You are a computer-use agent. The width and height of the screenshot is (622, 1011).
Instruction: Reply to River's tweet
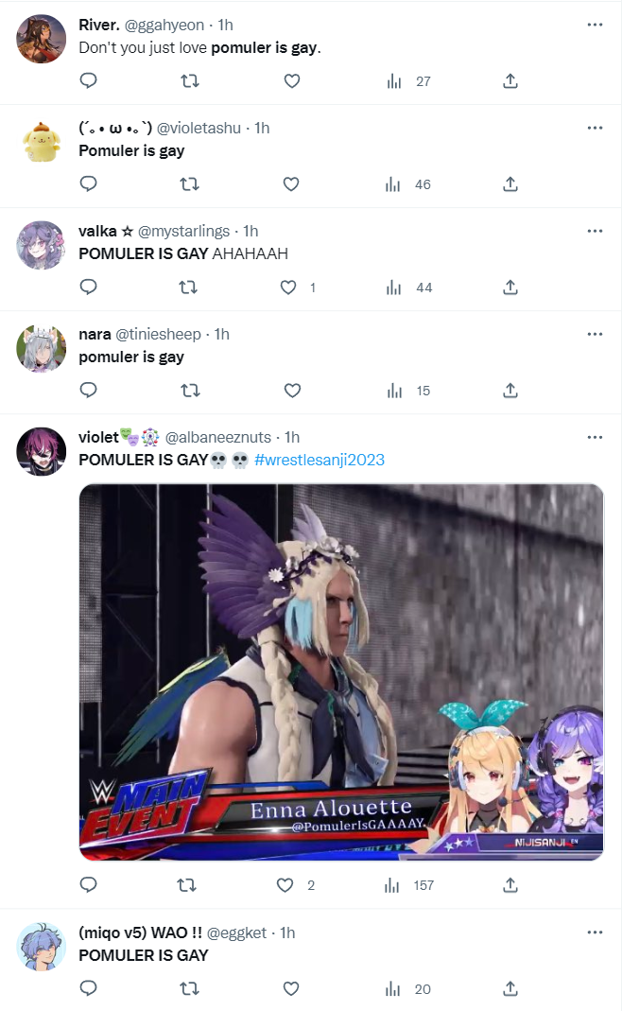[88, 80]
